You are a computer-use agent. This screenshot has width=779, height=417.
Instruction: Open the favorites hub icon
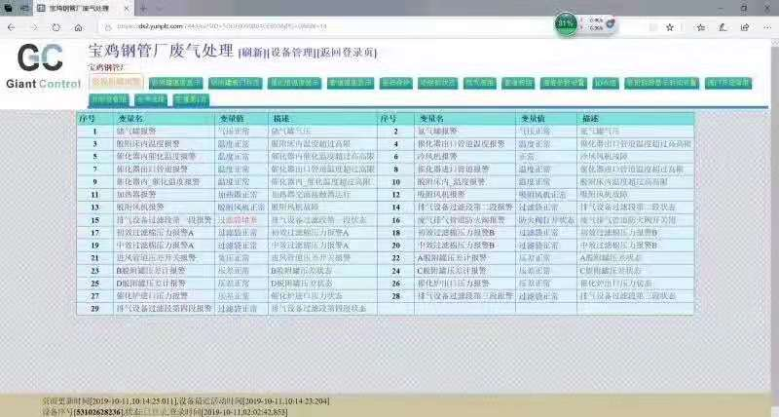700,27
